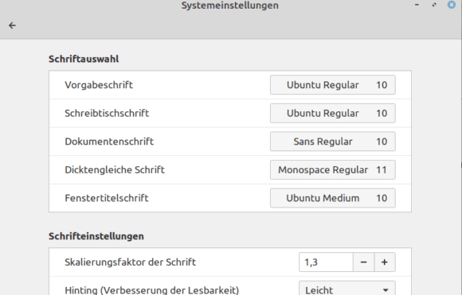This screenshot has width=462, height=295.
Task: Open Vorgabeschrift font chooser button
Action: (333, 85)
